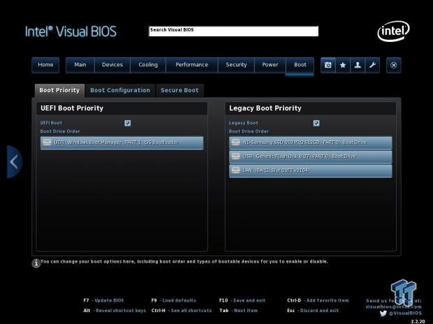Click Esc Discard and exit shortcut
The height and width of the screenshot is (324, 433).
pyautogui.click(x=313, y=311)
